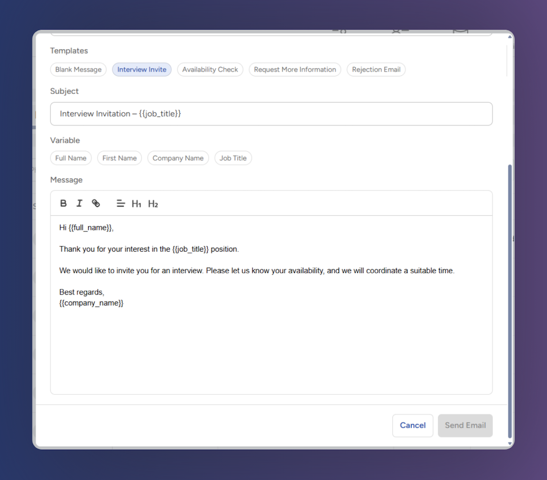Image resolution: width=547 pixels, height=480 pixels.
Task: Apply italic formatting to message text
Action: pyautogui.click(x=79, y=203)
